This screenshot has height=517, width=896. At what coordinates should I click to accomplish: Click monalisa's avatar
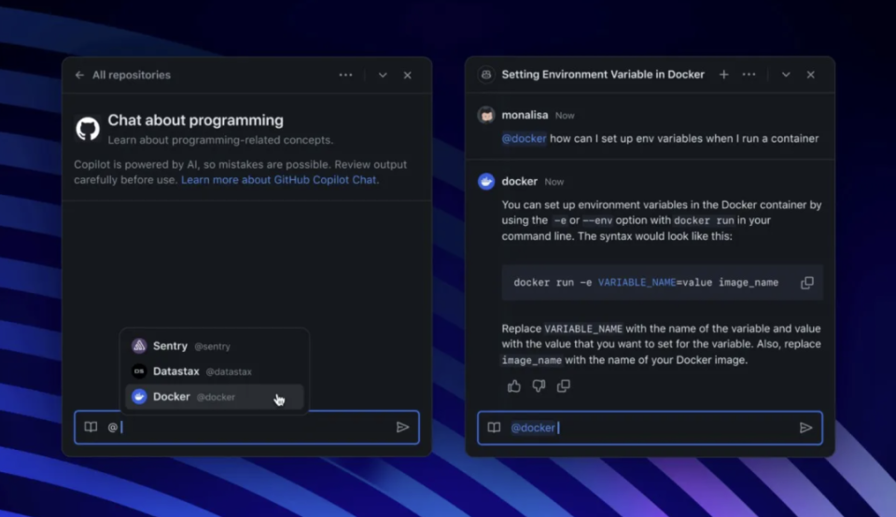[x=486, y=115]
